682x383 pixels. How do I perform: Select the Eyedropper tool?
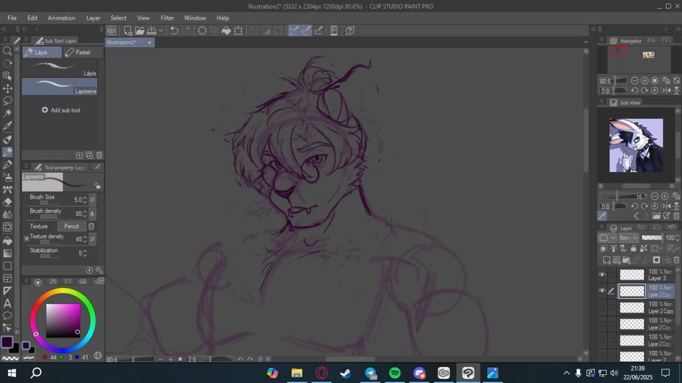(x=8, y=126)
